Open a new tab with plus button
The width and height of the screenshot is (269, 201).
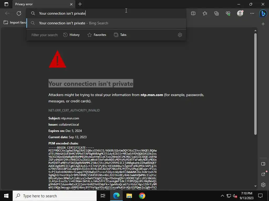(x=80, y=4)
